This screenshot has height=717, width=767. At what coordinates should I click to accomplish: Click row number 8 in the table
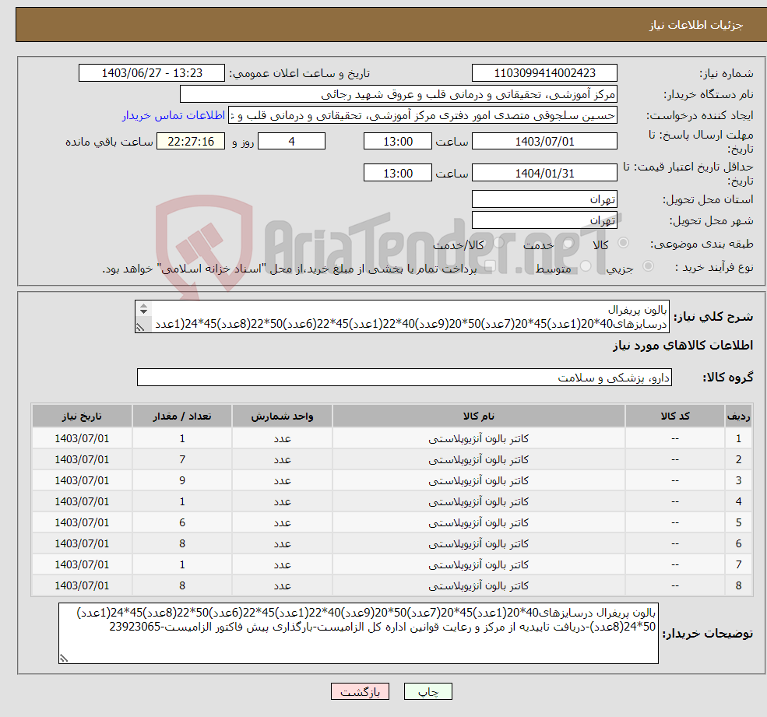click(738, 586)
